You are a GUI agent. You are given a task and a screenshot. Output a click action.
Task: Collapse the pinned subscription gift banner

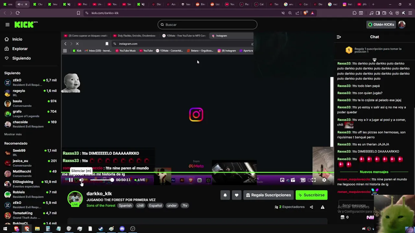click(x=374, y=60)
